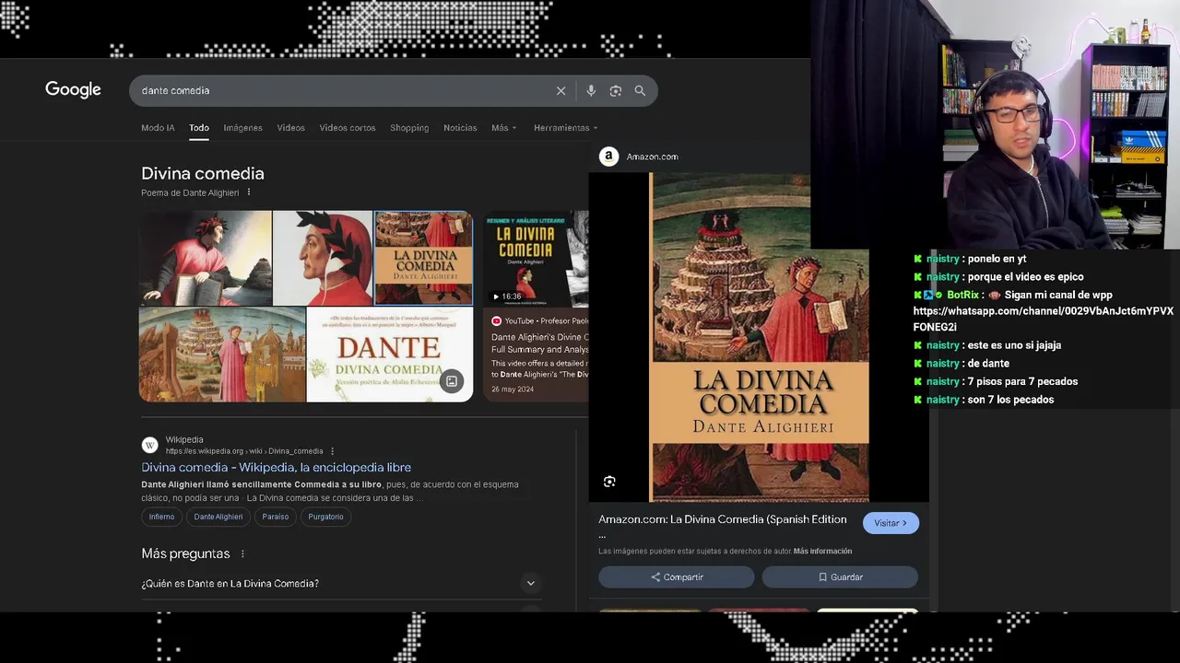Click chat message 'este es uno si jajaja'
Screen dimensions: 1180x663
pyautogui.click(x=1015, y=345)
